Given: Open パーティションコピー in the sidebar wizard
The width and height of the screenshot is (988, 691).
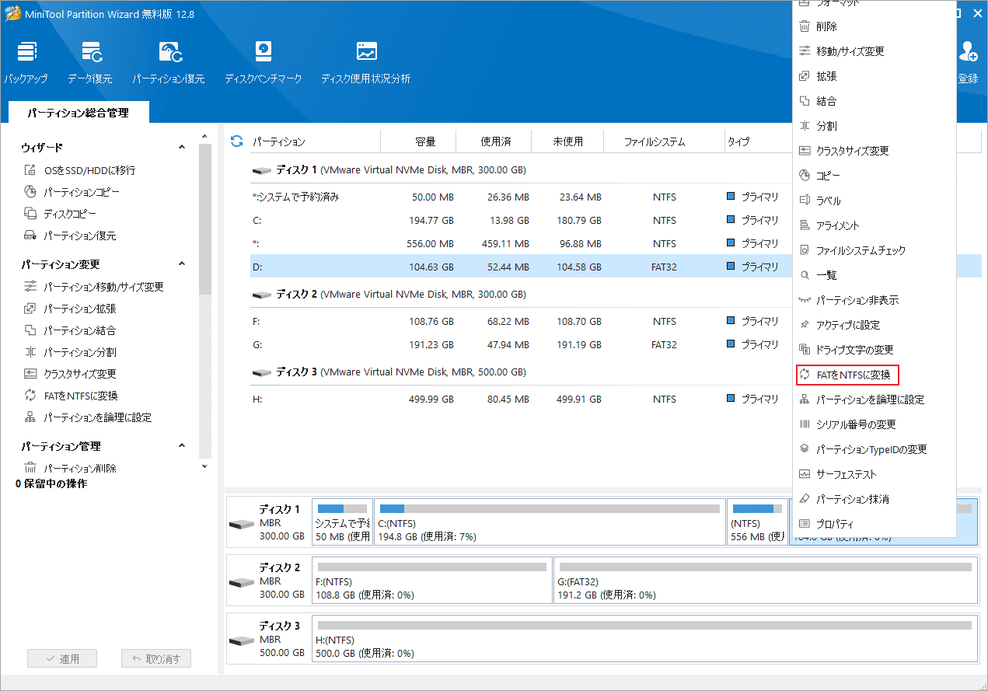Looking at the screenshot, I should (x=72, y=192).
